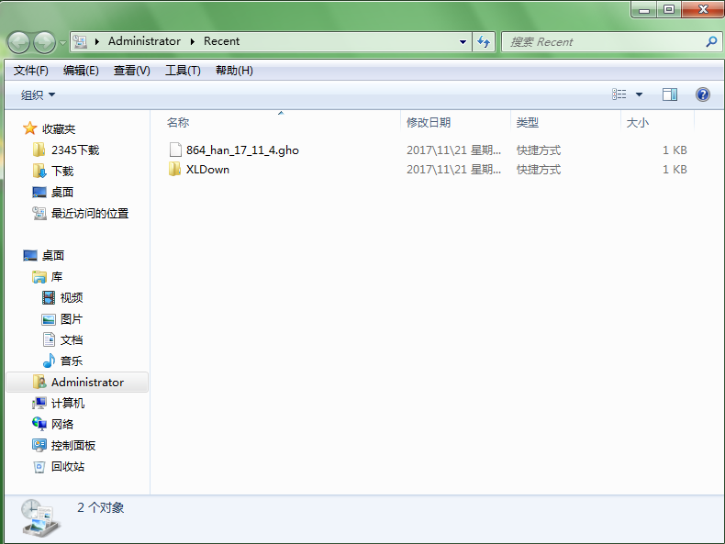Select the XLDown folder shortcut
The image size is (725, 544).
tap(207, 170)
